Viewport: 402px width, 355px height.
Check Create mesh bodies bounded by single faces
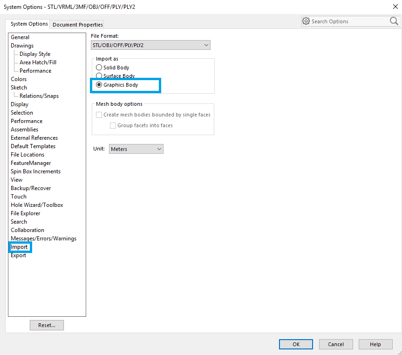pos(99,115)
